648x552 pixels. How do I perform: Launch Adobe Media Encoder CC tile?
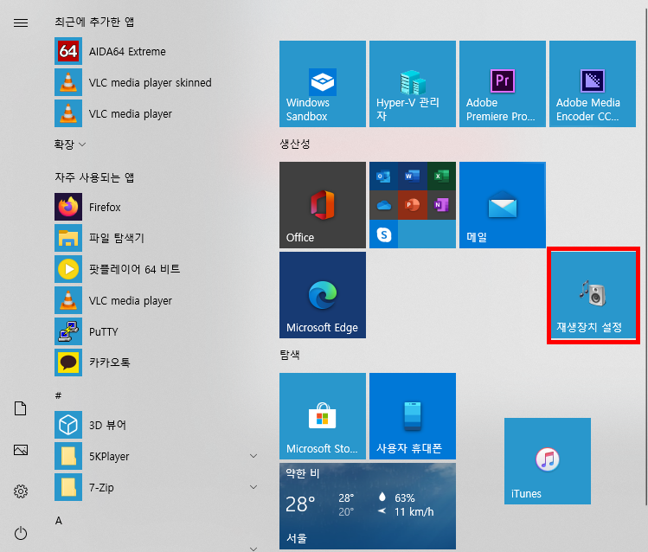pos(593,84)
